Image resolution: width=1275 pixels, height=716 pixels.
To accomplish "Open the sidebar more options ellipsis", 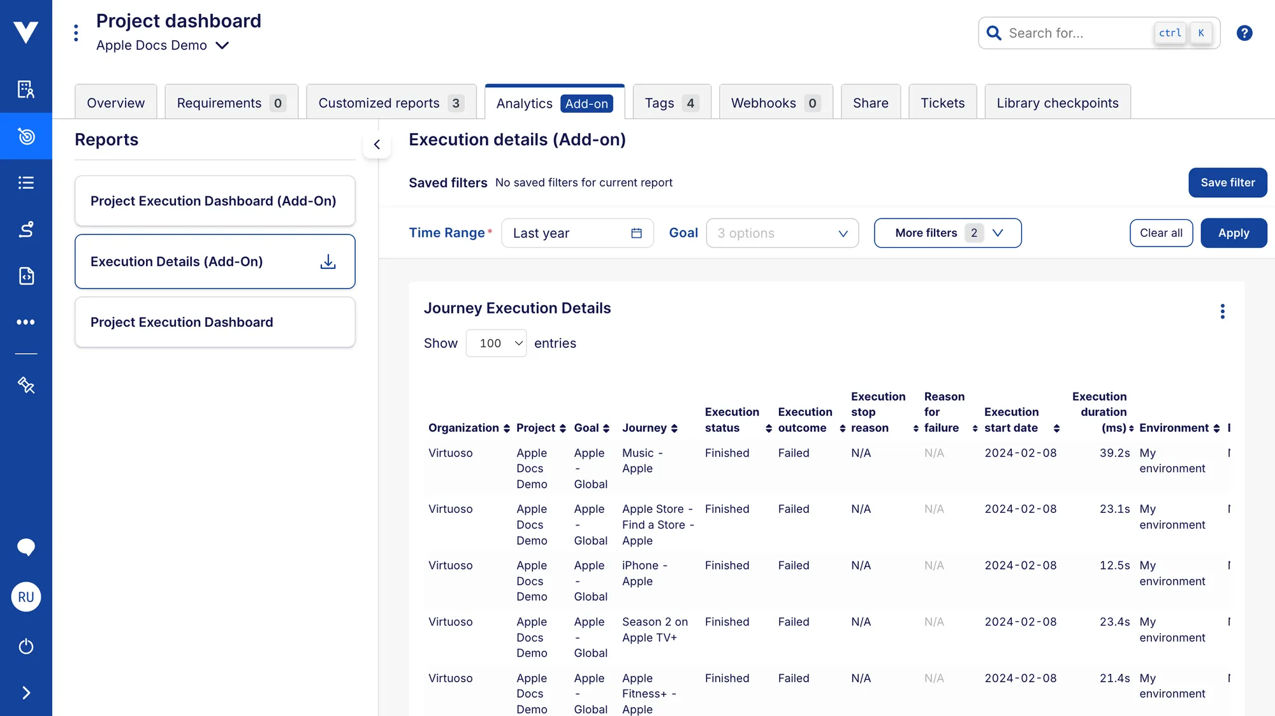I will tap(25, 322).
